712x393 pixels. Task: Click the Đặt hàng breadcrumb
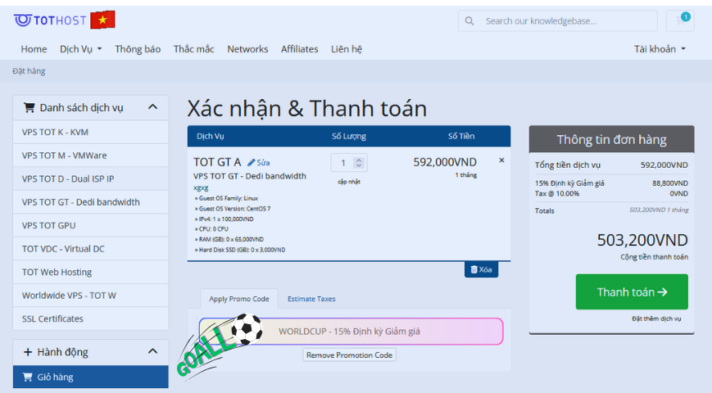pos(29,70)
